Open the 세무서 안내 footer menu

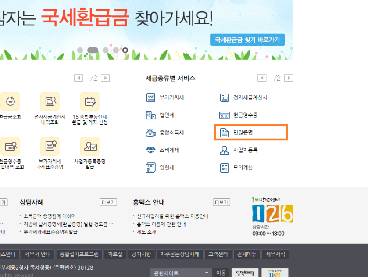(38, 254)
